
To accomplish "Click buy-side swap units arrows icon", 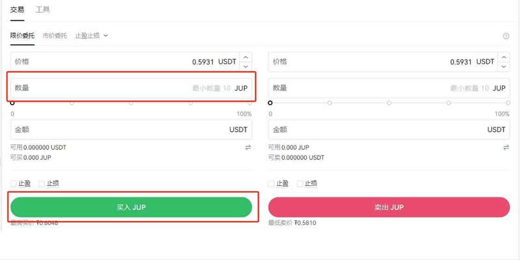I will click(x=248, y=148).
